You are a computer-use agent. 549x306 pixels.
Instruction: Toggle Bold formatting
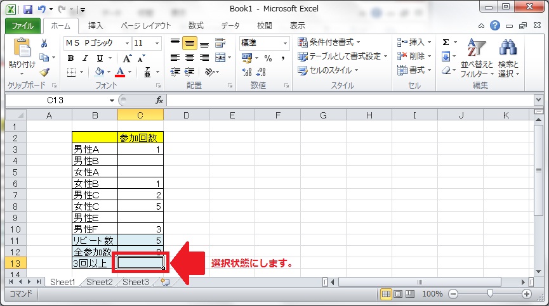(x=70, y=58)
